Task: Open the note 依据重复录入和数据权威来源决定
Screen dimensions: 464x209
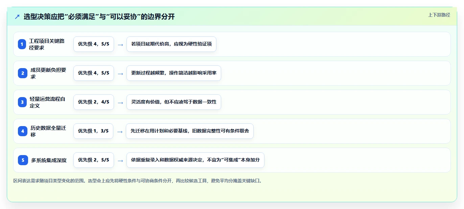Action: [195, 160]
